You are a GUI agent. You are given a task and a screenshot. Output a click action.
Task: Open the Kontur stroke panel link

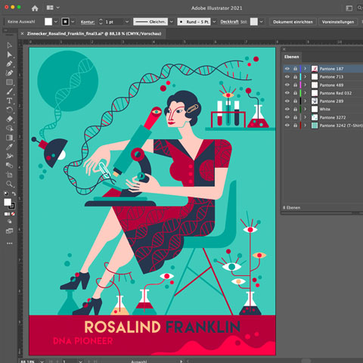pyautogui.click(x=88, y=22)
